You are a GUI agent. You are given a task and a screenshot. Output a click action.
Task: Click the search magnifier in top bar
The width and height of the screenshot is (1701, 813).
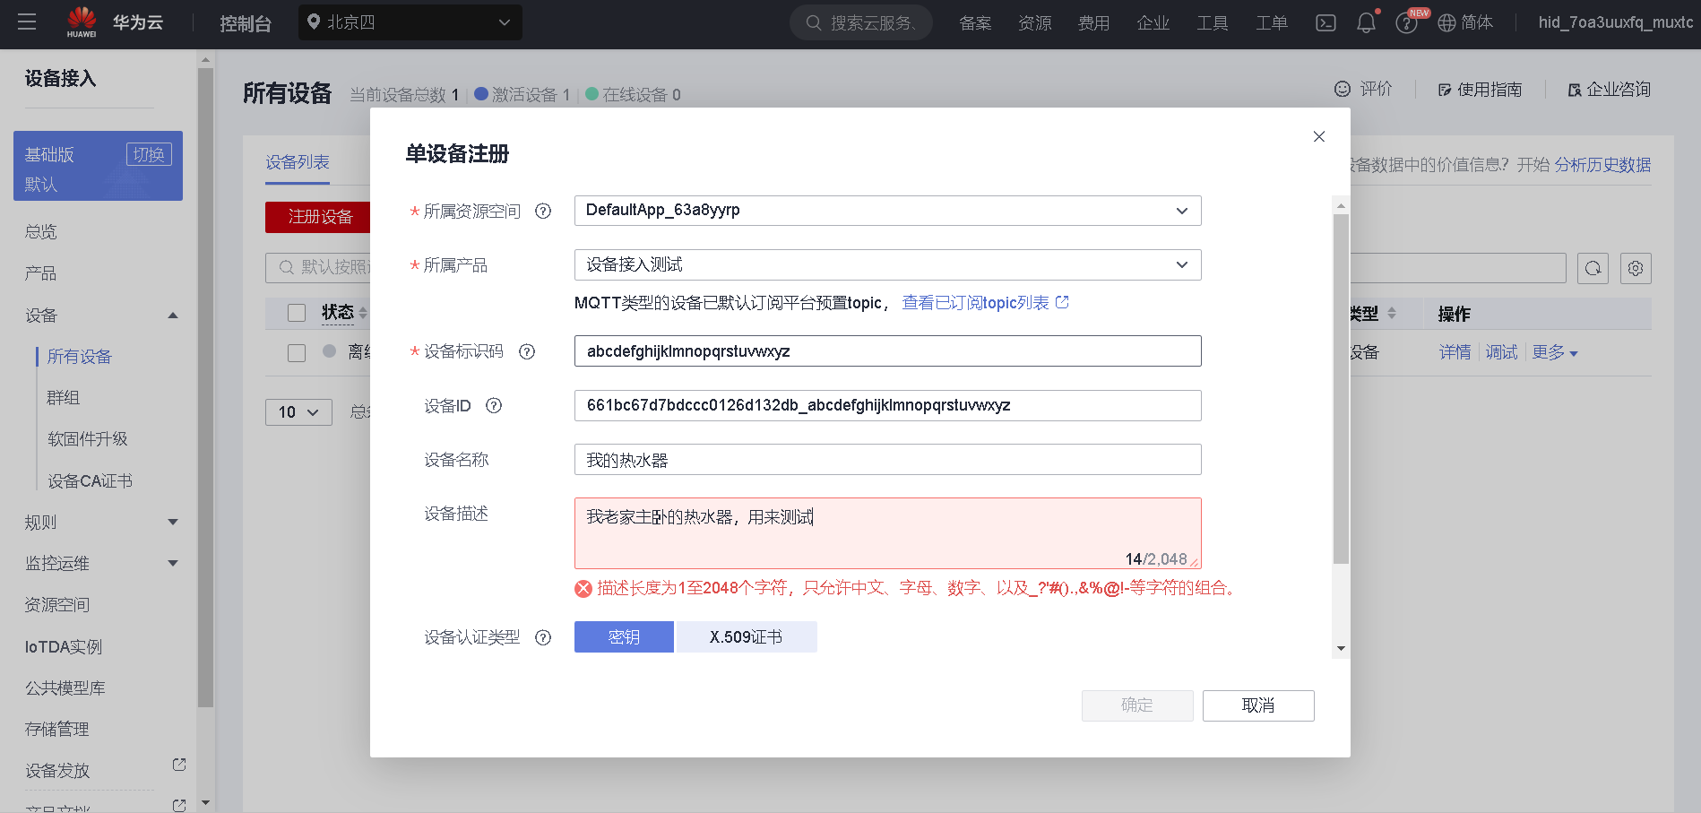(x=814, y=23)
